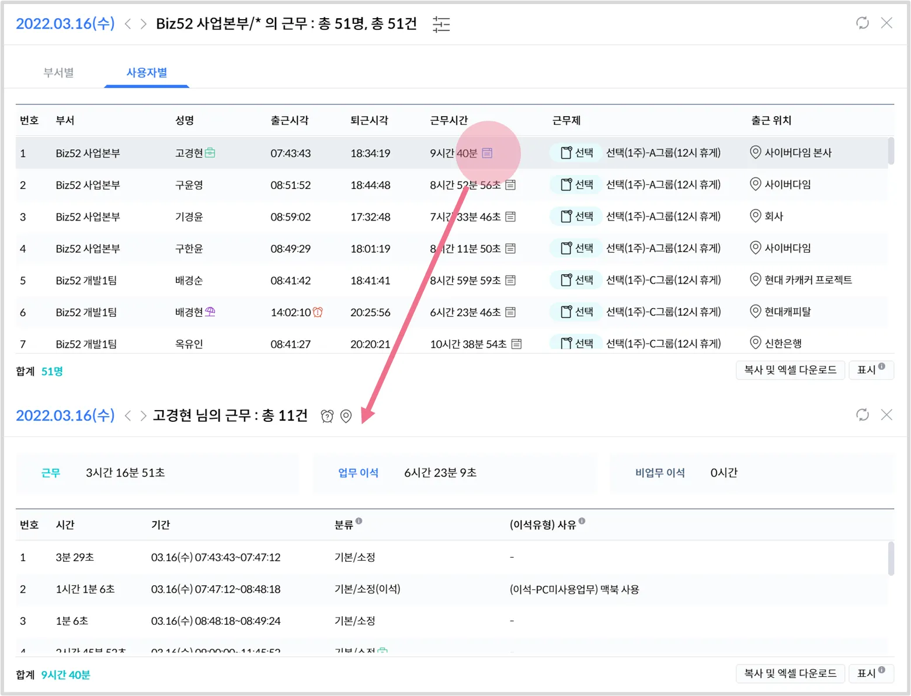Open the date 2022.03.16(수) in 고경현's header
This screenshot has height=696, width=911.
[x=65, y=416]
